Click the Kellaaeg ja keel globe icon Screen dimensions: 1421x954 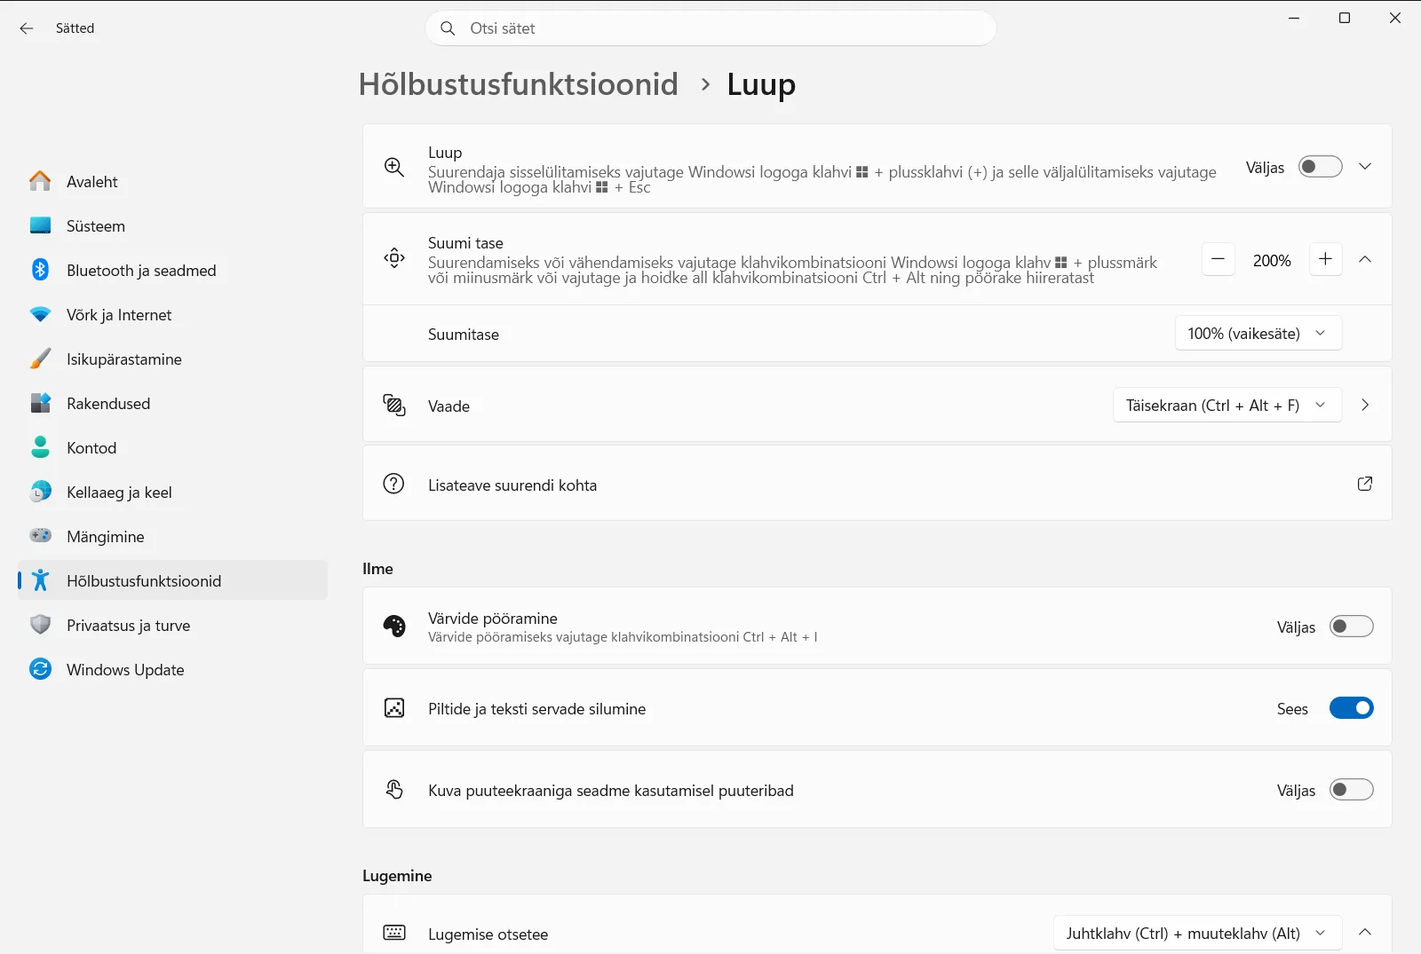coord(40,492)
